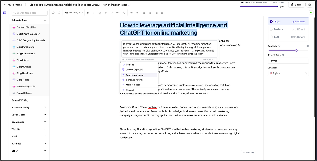
Task: Click the templates panel icon in the left rail
Action: (x=5, y=13)
